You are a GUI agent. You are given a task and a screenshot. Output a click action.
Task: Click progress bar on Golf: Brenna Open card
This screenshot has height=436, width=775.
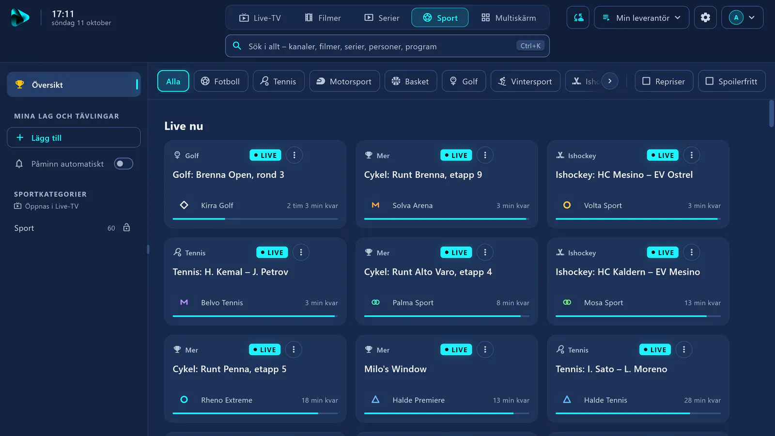coord(255,219)
